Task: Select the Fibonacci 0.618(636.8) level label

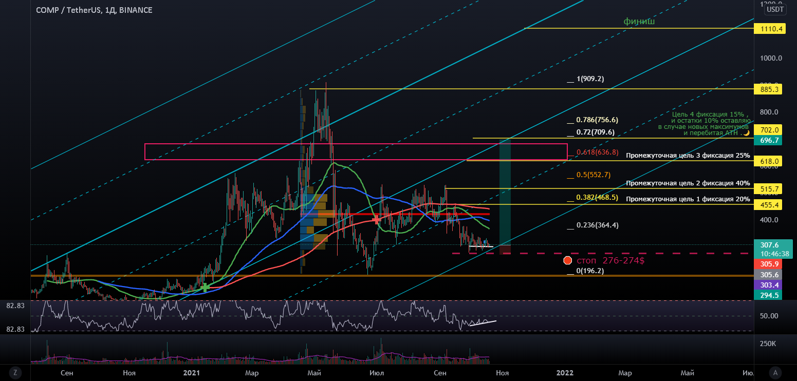Action: point(597,152)
